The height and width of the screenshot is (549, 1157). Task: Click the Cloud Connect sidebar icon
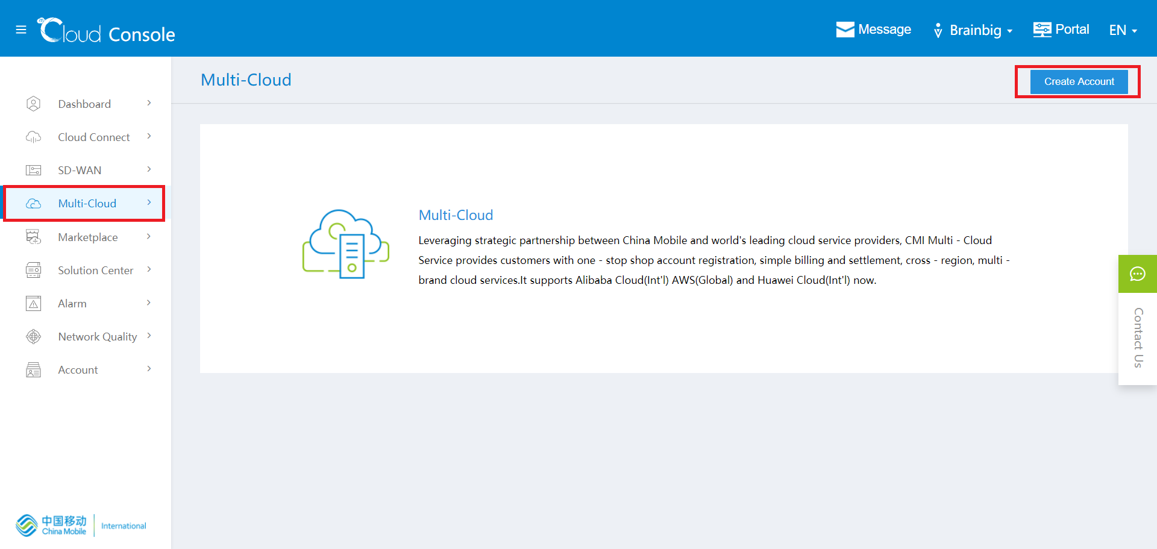click(x=34, y=137)
